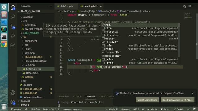Open the Run and Debug view
The height and width of the screenshot is (111, 198).
click(x=12, y=36)
